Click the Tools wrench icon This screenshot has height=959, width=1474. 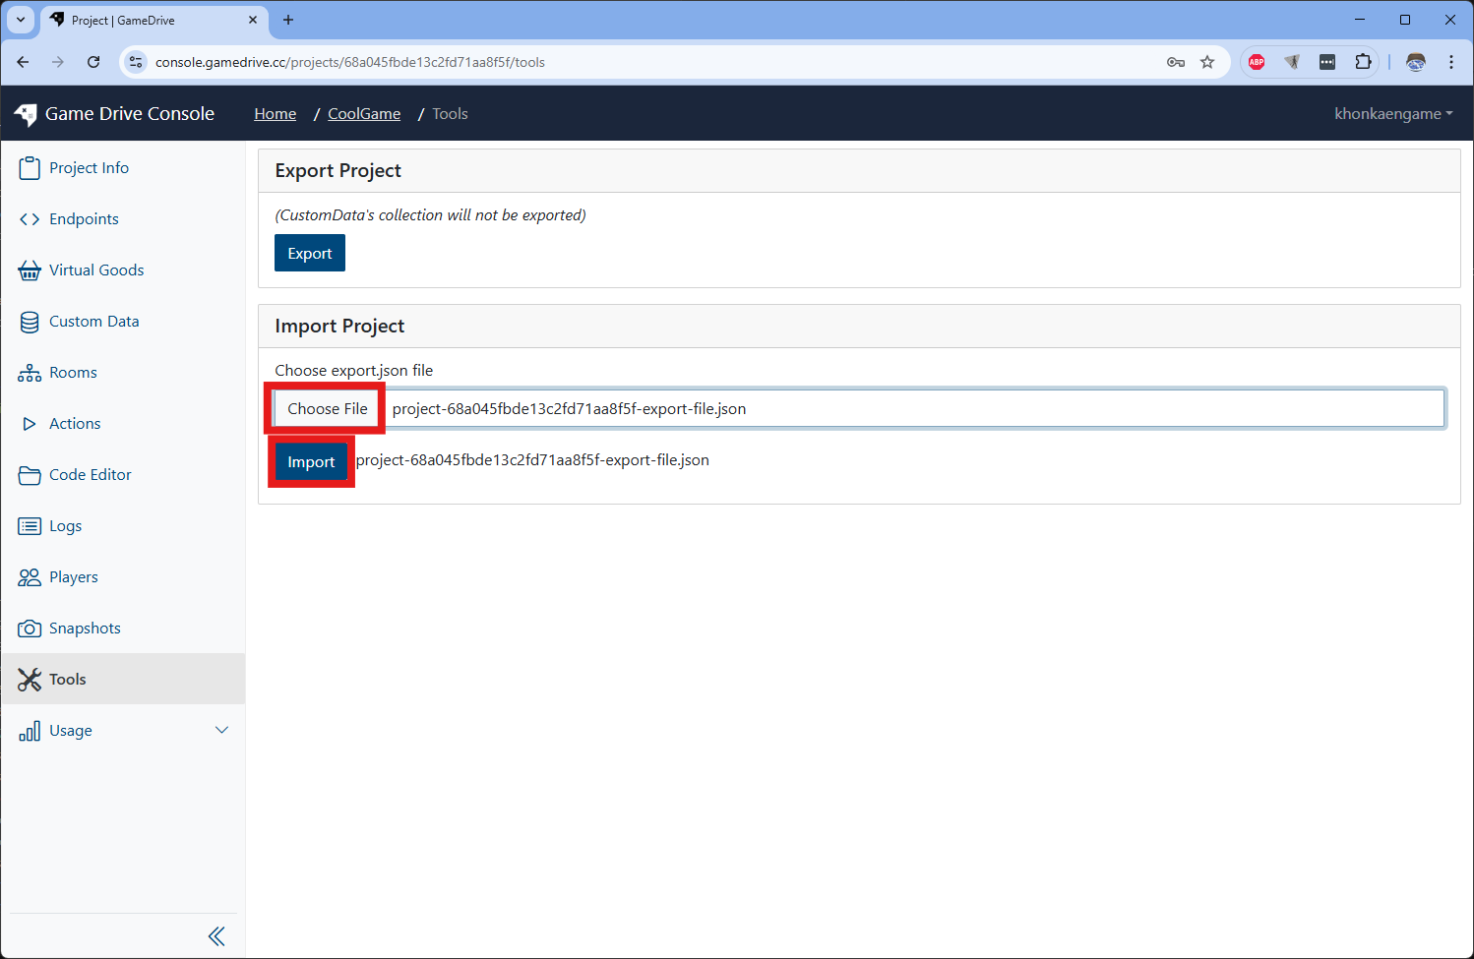pos(30,679)
